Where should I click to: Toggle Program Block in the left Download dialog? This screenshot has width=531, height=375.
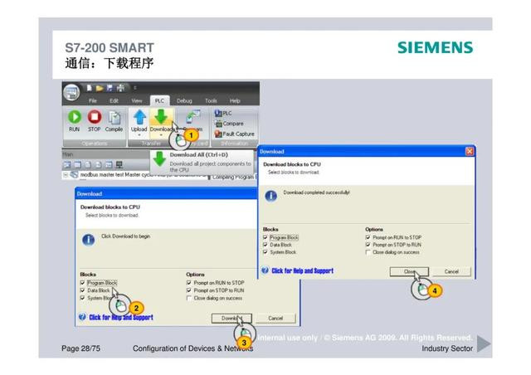83,283
